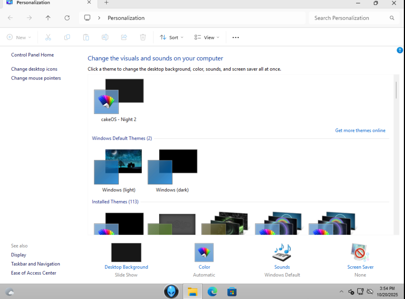The width and height of the screenshot is (405, 299).
Task: Open Change desktop icons link
Action: 34,69
